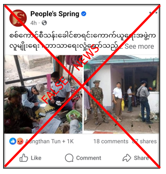Viewport: 166px width, 174px height.
Task: Click the blue thumbs-up reaction icon
Action: pyautogui.click(x=13, y=141)
